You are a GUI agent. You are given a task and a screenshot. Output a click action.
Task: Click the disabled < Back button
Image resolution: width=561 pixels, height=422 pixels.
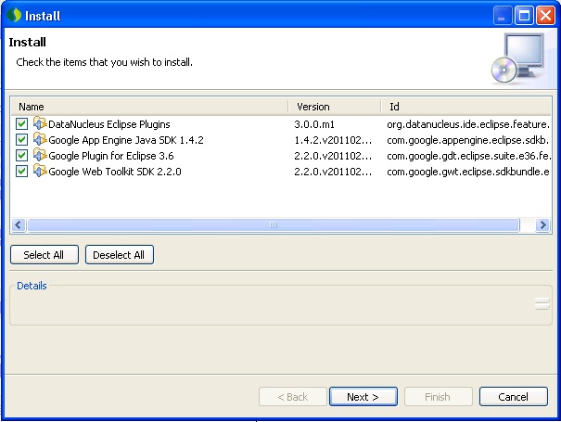(293, 397)
